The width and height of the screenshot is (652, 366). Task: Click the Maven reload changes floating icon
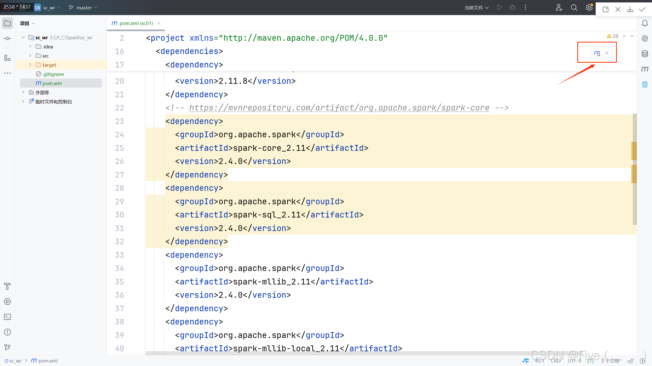coord(597,53)
